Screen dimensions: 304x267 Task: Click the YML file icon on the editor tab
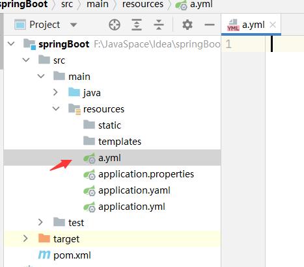pyautogui.click(x=233, y=25)
